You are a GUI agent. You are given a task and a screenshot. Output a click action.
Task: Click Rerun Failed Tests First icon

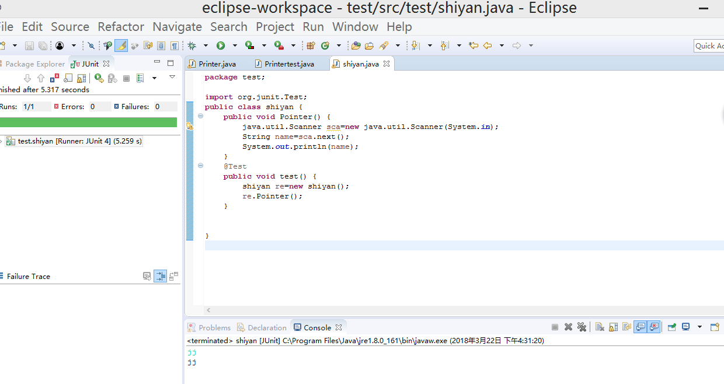[x=112, y=78]
